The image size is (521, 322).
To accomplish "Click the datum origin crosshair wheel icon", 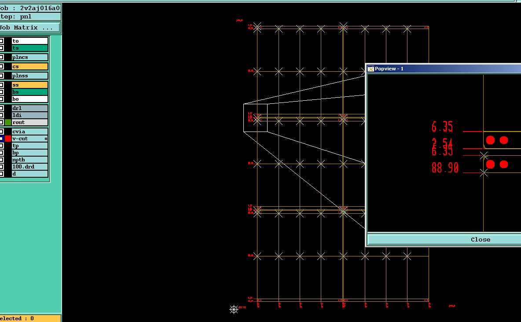I will [x=234, y=309].
